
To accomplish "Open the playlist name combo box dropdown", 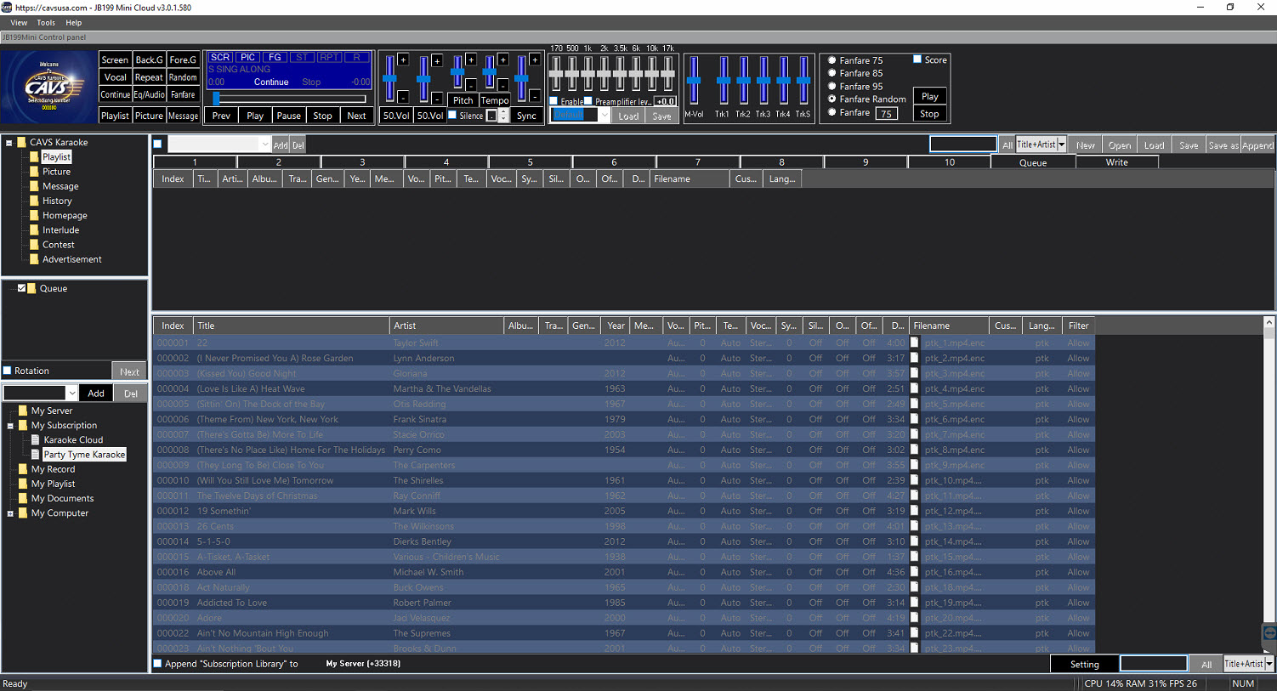I will pyautogui.click(x=264, y=144).
